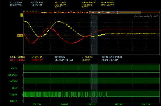
Task: Click the rising edge trigger icon
Action: [83, 57]
